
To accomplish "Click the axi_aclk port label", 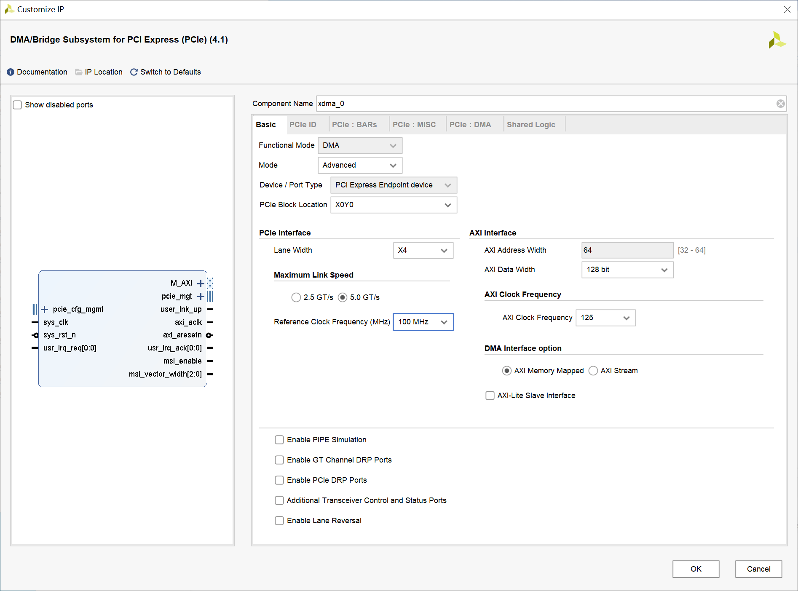I will pyautogui.click(x=188, y=322).
